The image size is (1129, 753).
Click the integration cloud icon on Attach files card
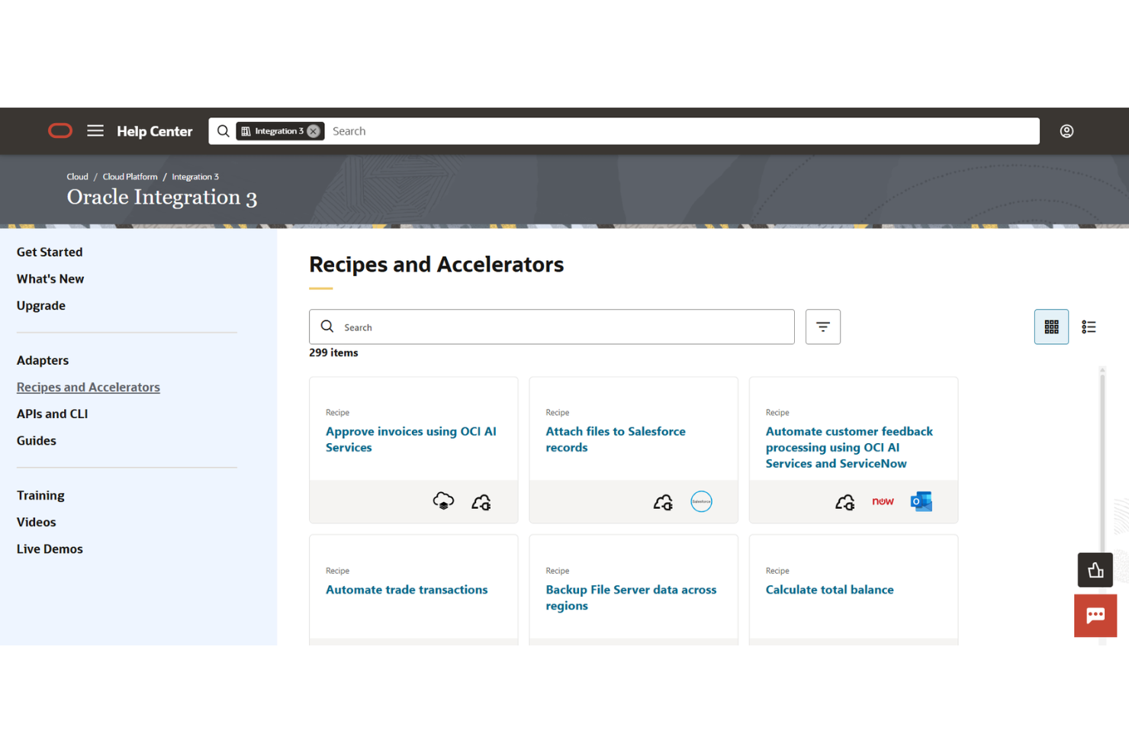(x=664, y=502)
